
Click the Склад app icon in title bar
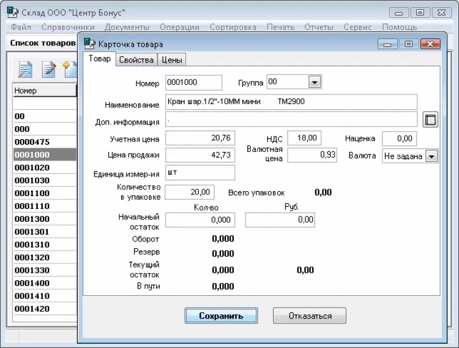click(x=12, y=12)
